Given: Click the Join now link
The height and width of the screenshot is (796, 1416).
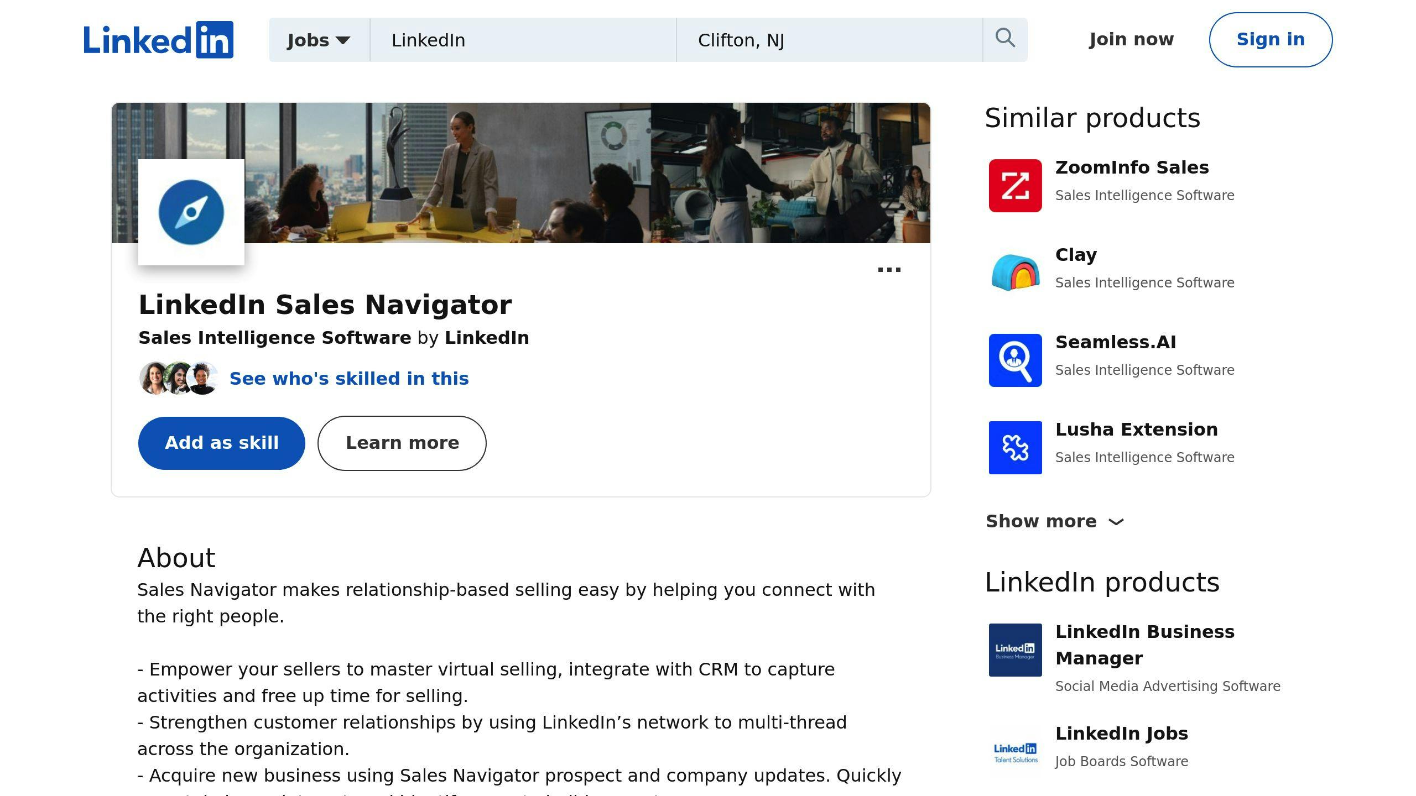Looking at the screenshot, I should click(x=1130, y=39).
